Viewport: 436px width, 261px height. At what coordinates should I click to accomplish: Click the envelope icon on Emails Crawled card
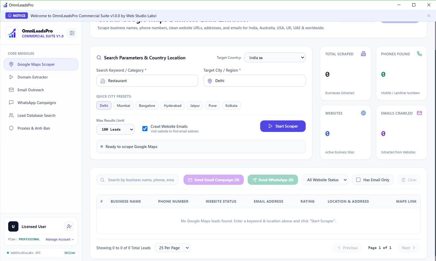[x=419, y=113]
